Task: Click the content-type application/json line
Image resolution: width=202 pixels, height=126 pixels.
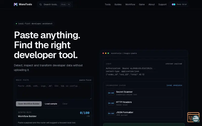Action: tap(122, 71)
